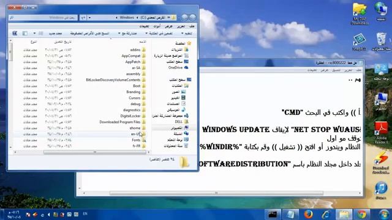Viewport: 392px width, 220px height.
Task: Click Local Disk (C:) in address bar
Action: click(x=153, y=18)
